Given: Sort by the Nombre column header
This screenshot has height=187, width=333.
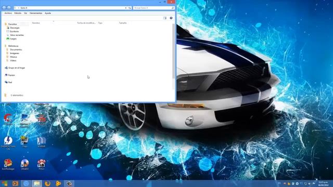Looking at the screenshot, I should coord(36,23).
